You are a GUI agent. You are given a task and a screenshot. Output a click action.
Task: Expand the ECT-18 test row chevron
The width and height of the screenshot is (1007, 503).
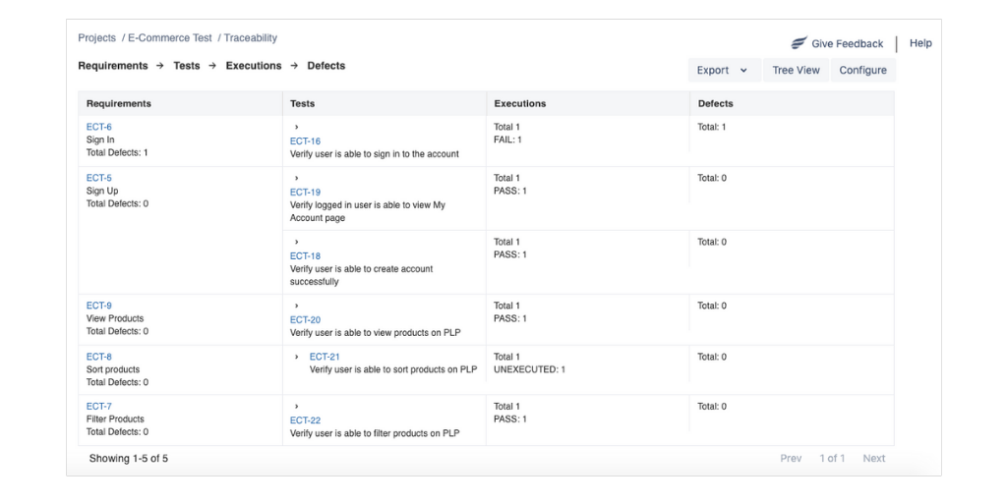click(296, 243)
